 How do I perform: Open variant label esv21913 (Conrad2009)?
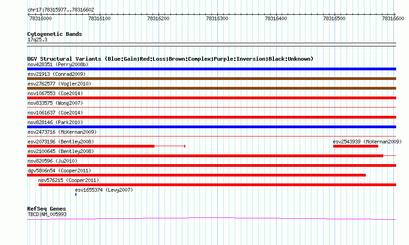coord(57,74)
